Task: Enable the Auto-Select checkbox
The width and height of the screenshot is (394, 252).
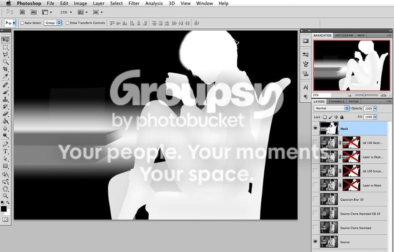Action: point(22,23)
